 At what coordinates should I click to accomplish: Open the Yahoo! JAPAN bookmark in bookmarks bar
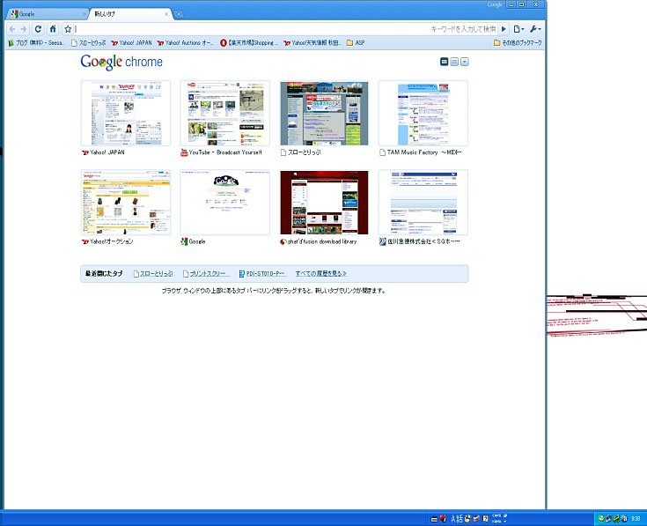point(131,42)
